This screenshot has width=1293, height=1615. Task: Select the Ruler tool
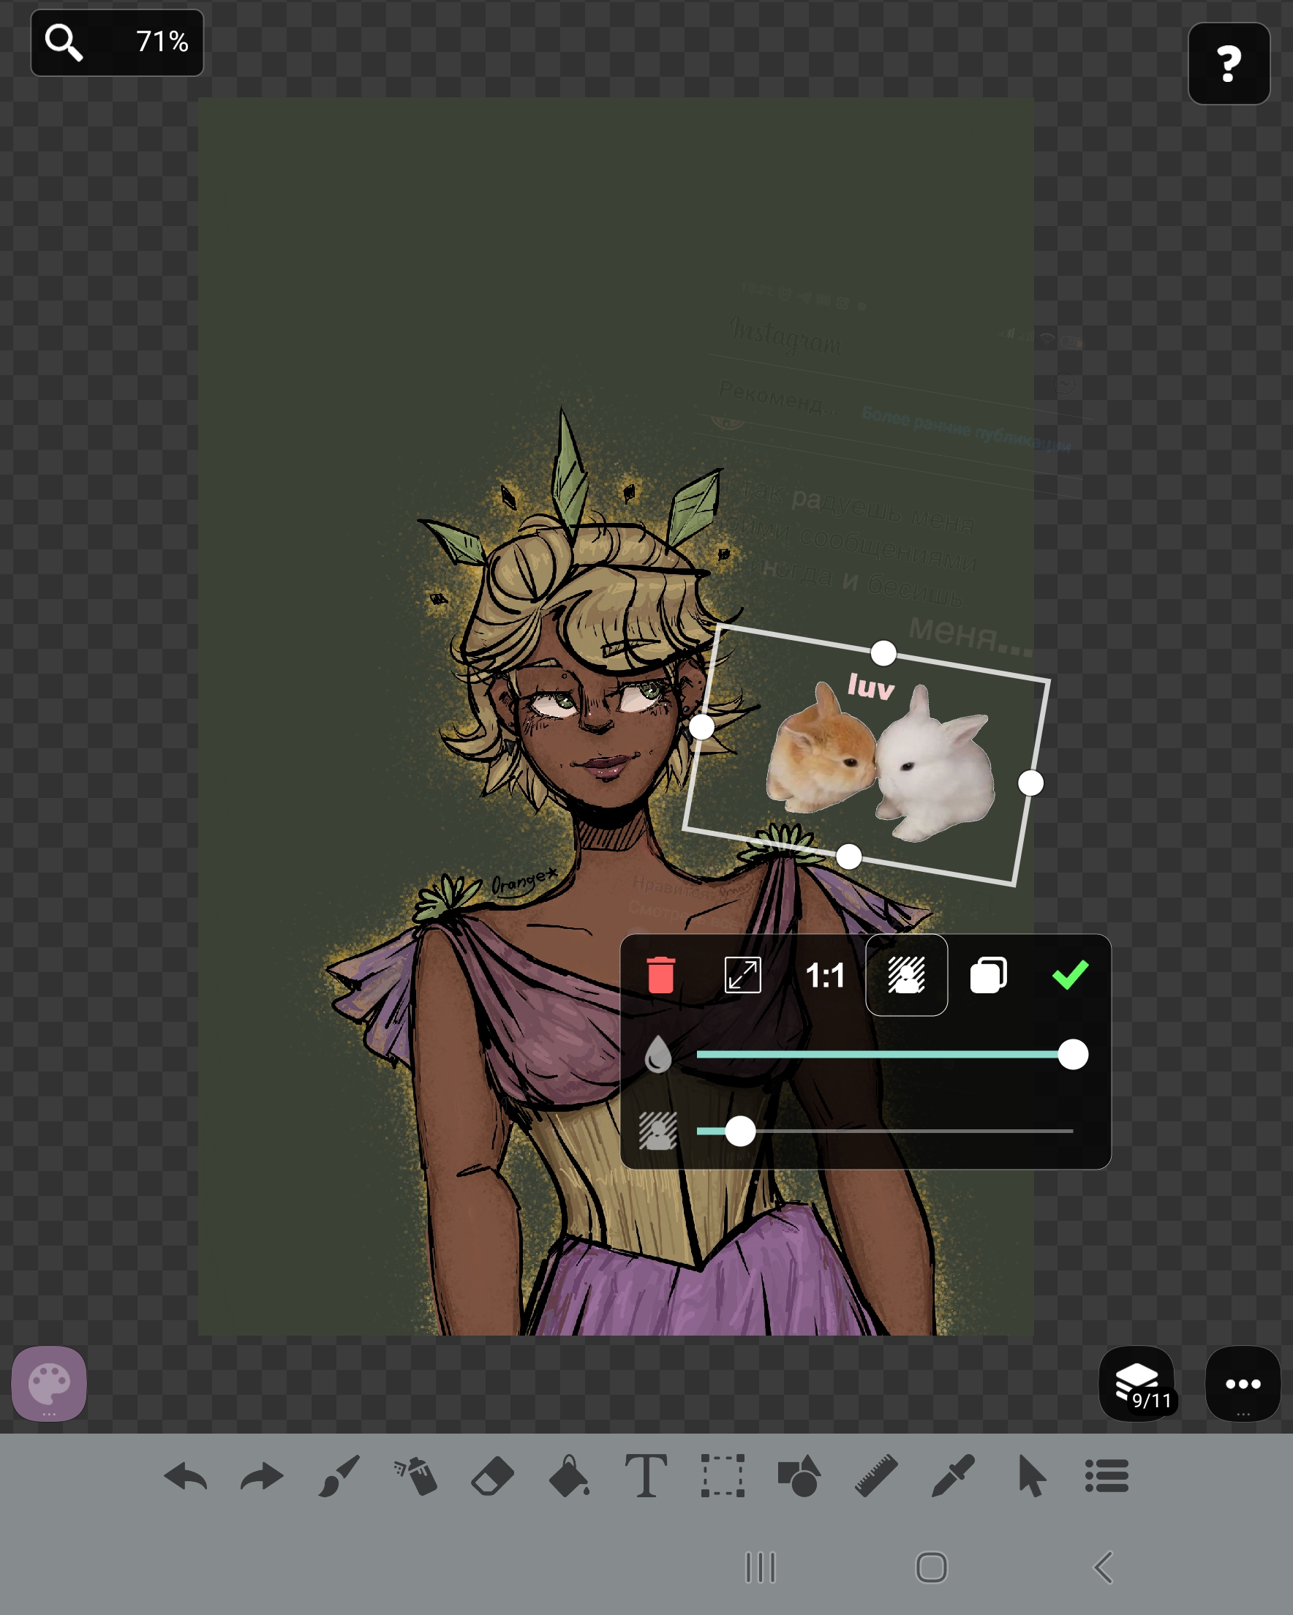coord(876,1476)
